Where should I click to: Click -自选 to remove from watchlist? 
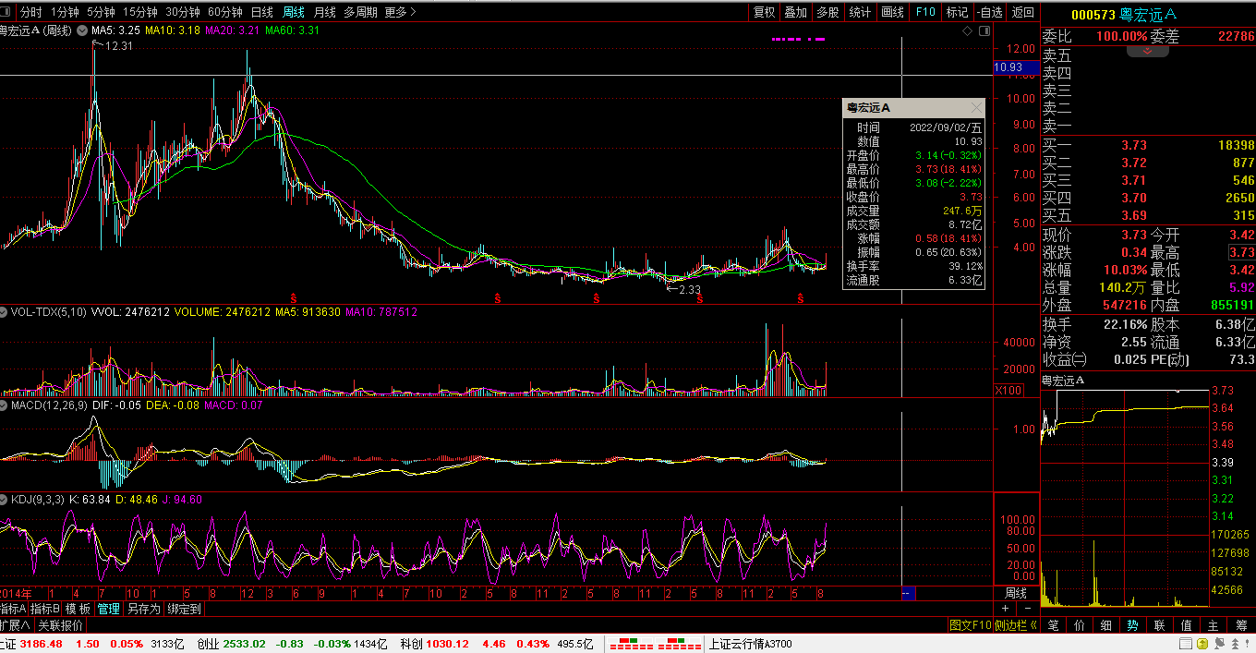(x=989, y=12)
